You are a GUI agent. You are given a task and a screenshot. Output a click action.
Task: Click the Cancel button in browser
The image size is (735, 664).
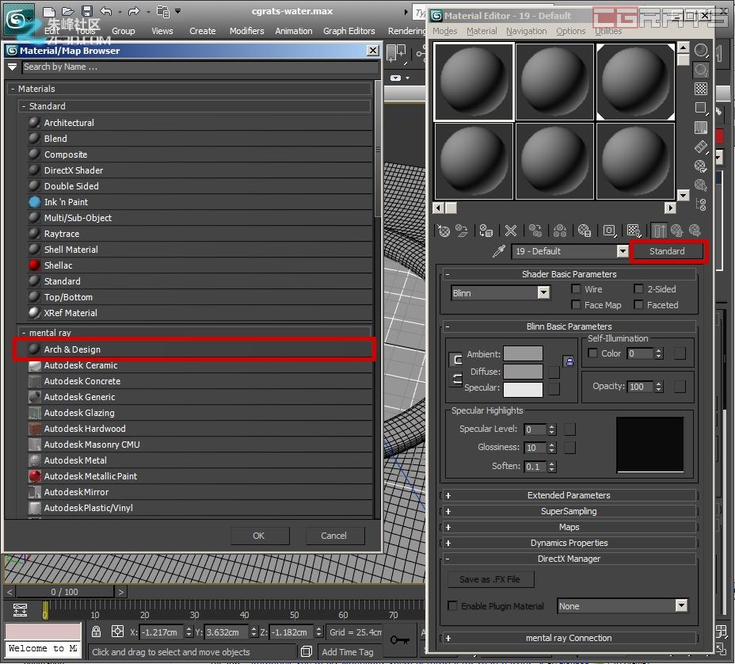tap(333, 536)
